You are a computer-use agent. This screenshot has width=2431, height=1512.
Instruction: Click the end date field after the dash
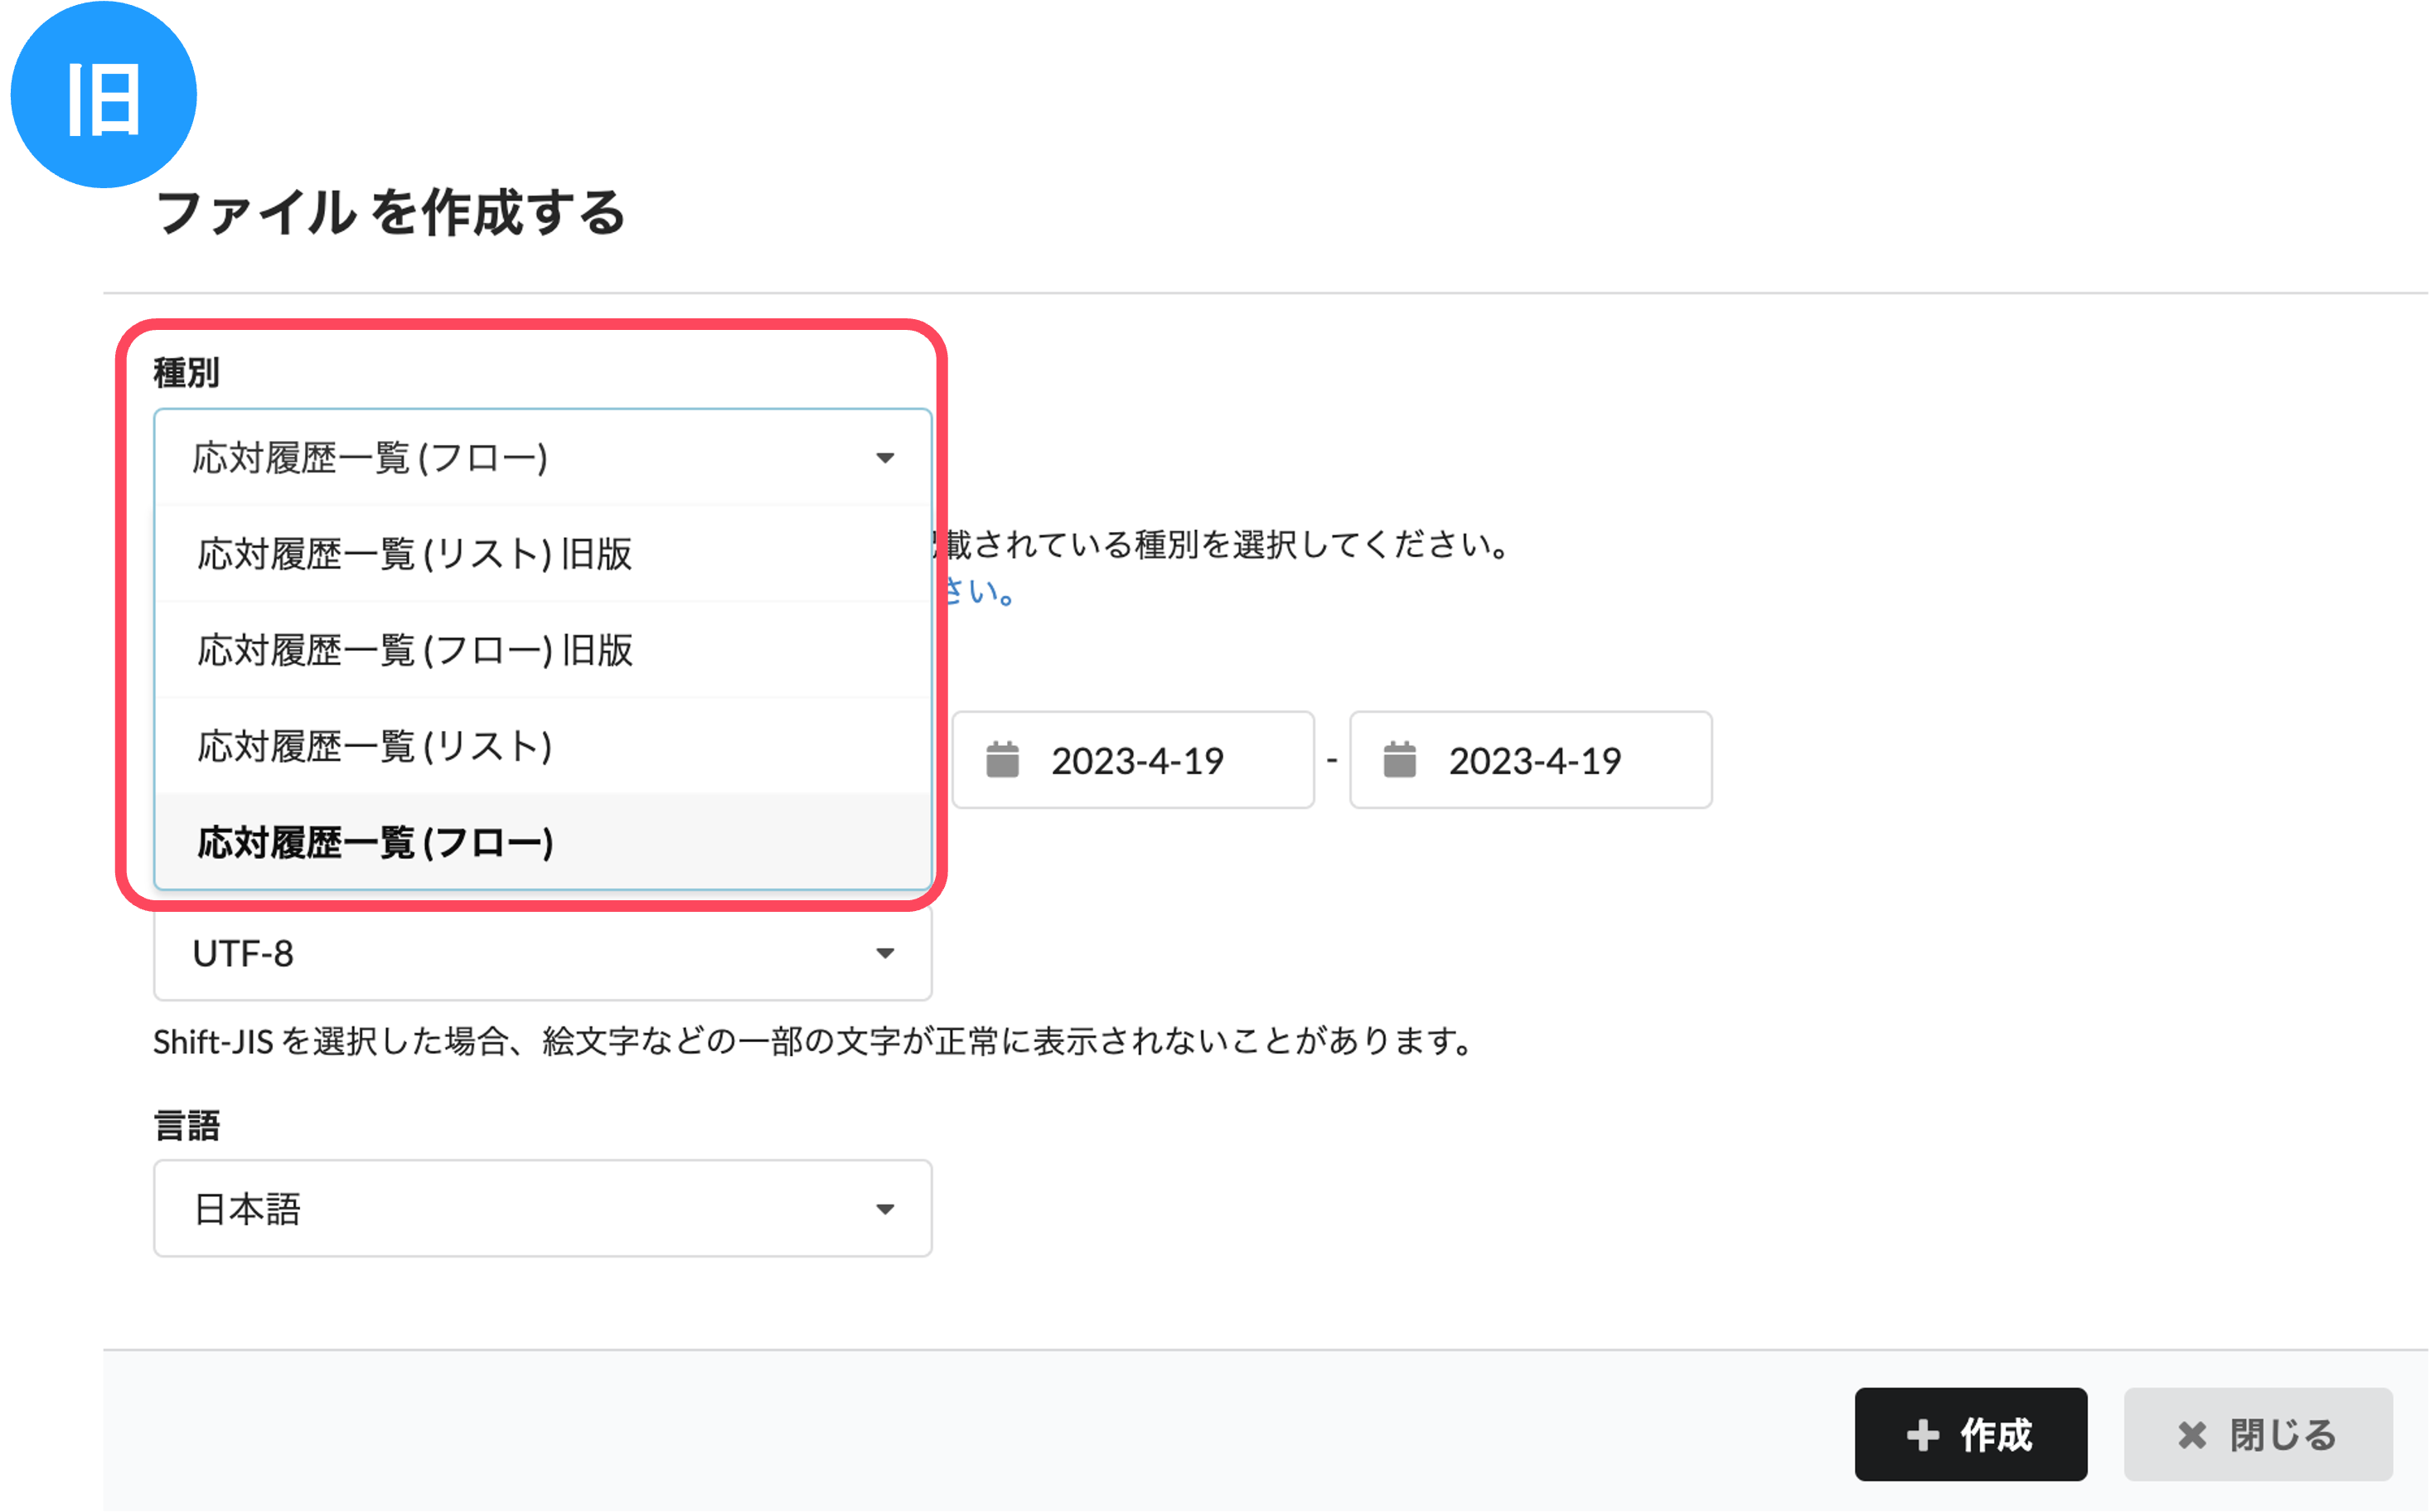point(1530,760)
